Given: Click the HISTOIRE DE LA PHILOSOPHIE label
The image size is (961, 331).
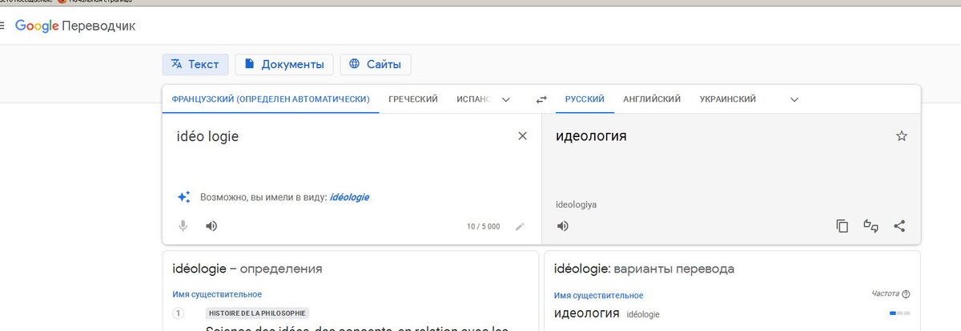Looking at the screenshot, I should pyautogui.click(x=257, y=313).
